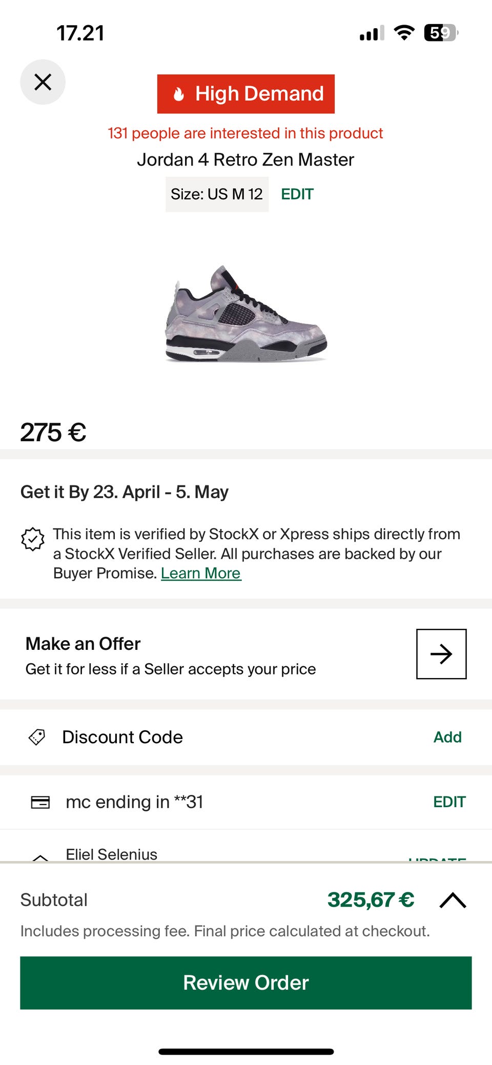
Task: Edit the selected shoe size
Action: pyautogui.click(x=297, y=194)
